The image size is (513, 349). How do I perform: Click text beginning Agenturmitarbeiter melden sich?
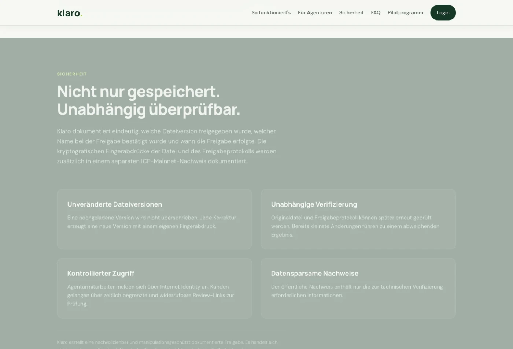151,295
